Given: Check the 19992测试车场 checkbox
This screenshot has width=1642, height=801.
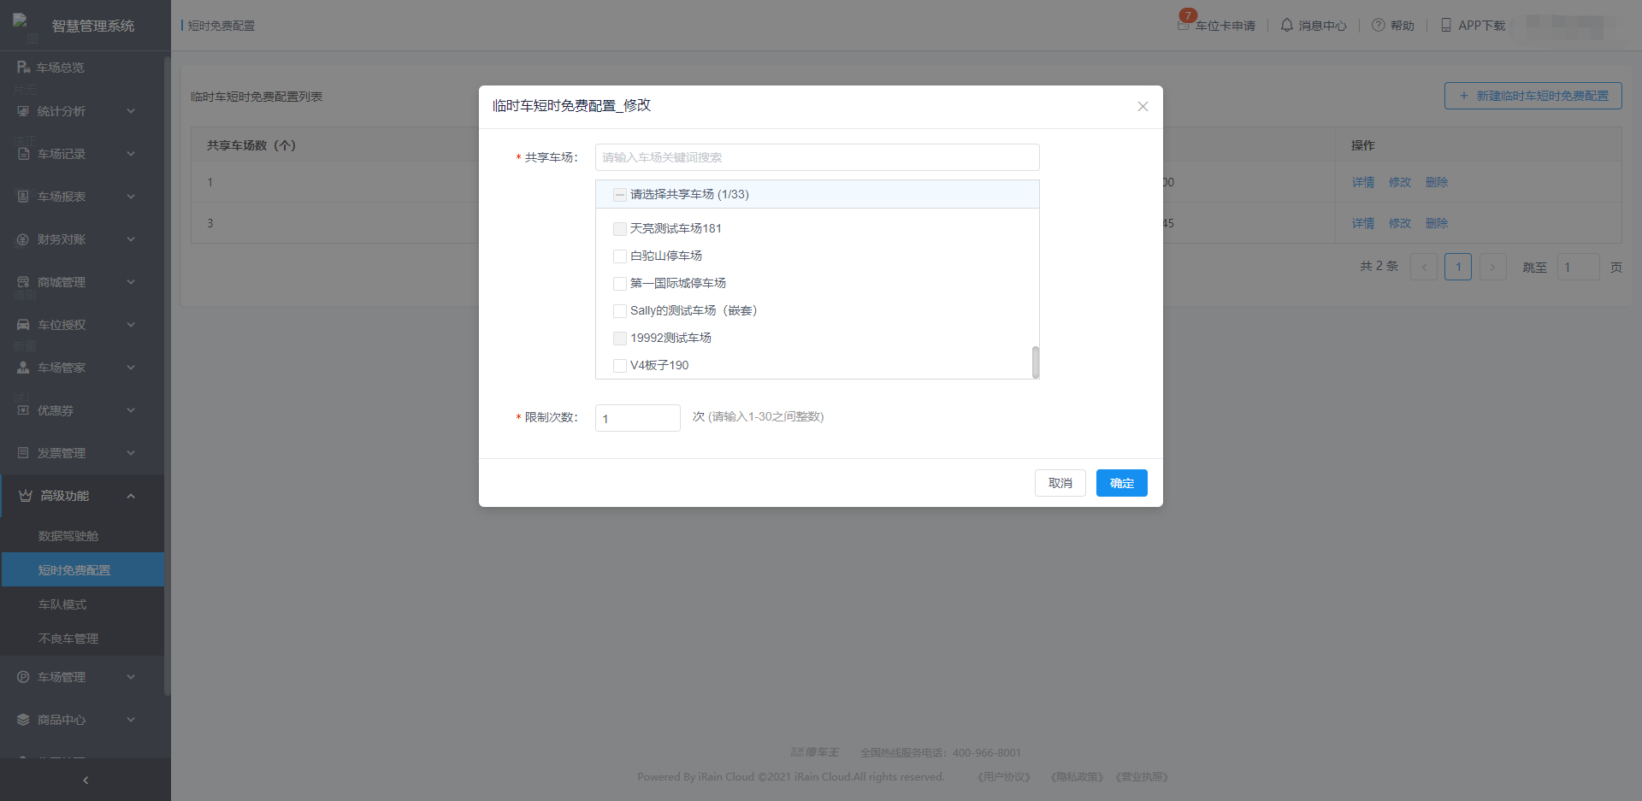Looking at the screenshot, I should click(620, 339).
